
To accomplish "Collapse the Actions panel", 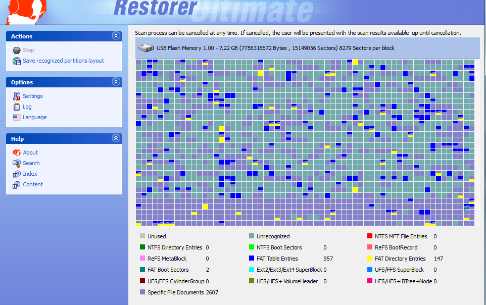I will (116, 36).
